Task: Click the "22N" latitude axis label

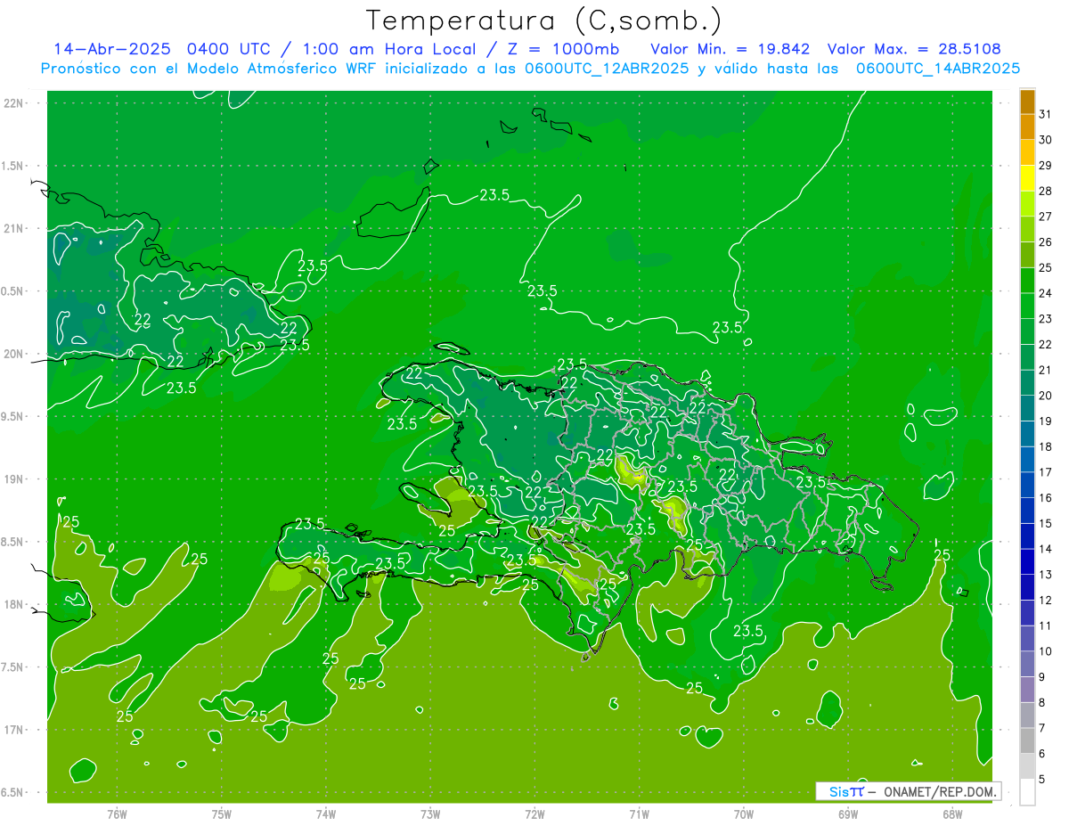Action: pyautogui.click(x=13, y=103)
